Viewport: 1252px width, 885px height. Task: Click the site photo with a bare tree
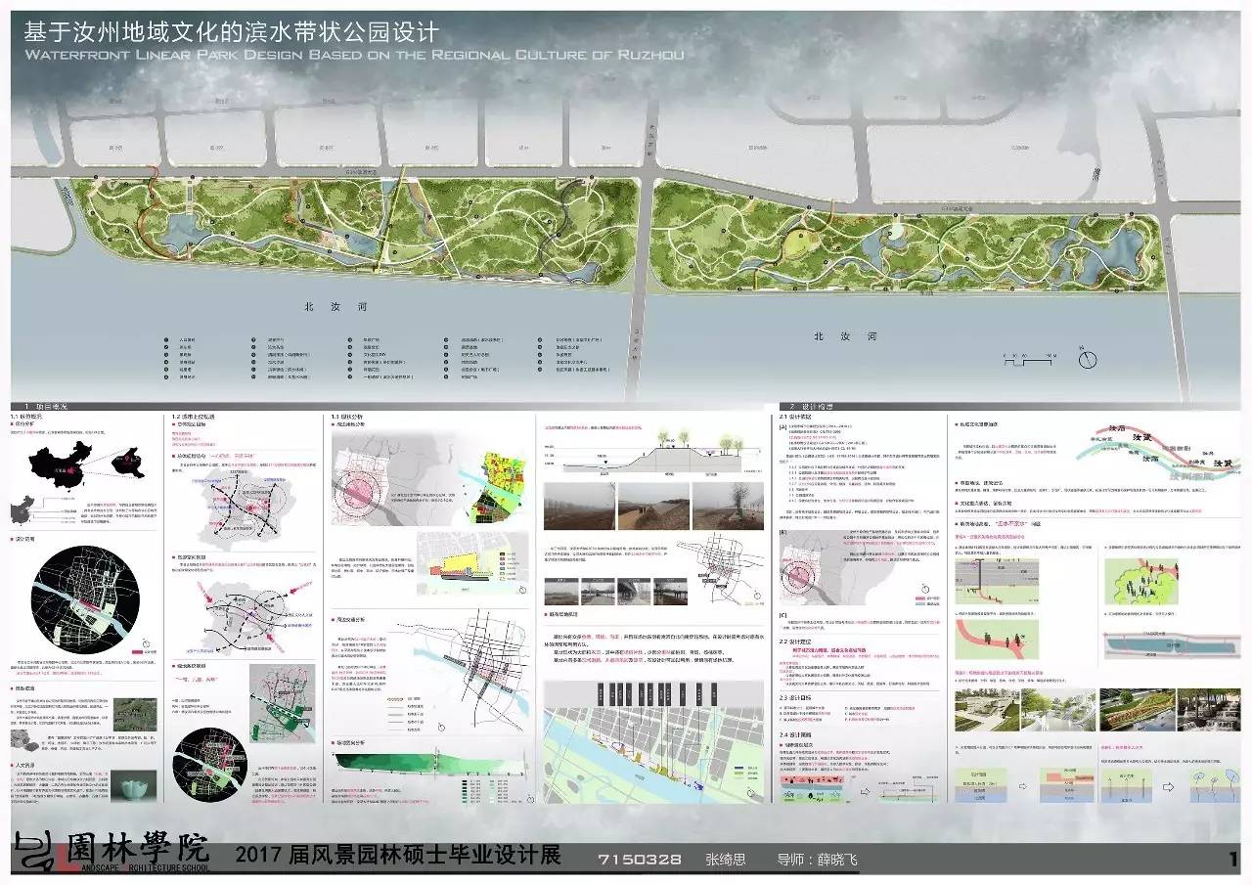tap(726, 508)
